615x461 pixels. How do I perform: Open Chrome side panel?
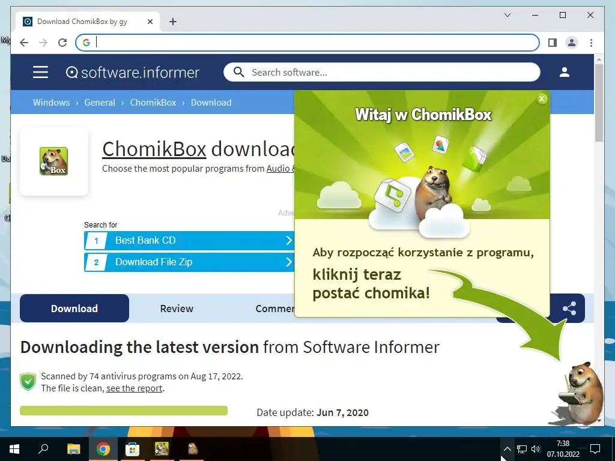click(553, 43)
